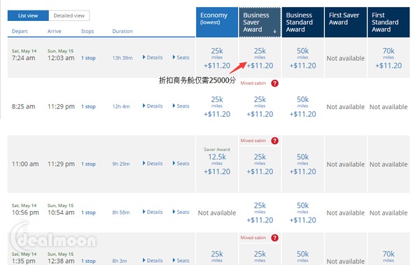The image size is (420, 265).
Task: Choose Business Standard 50k fare for 11:00 am flight
Action: coord(302,164)
